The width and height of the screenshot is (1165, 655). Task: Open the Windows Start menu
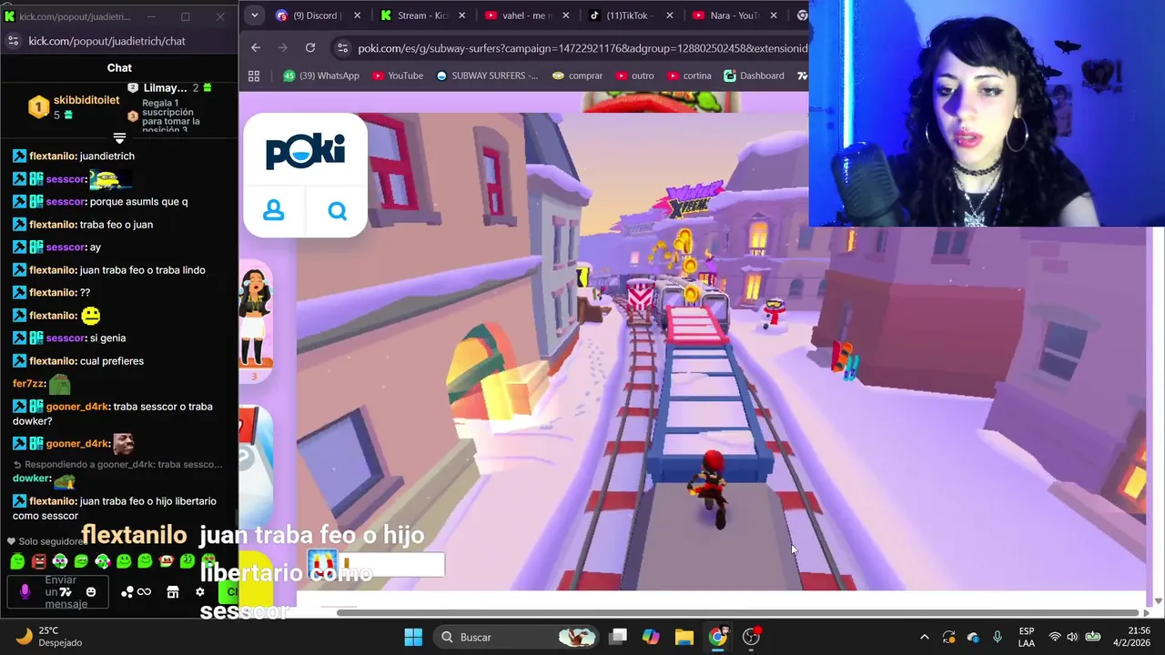[413, 637]
